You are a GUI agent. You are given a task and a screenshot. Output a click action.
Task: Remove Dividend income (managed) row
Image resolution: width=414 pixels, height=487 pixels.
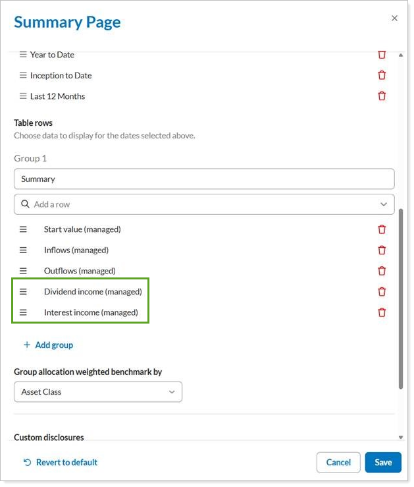(x=382, y=292)
